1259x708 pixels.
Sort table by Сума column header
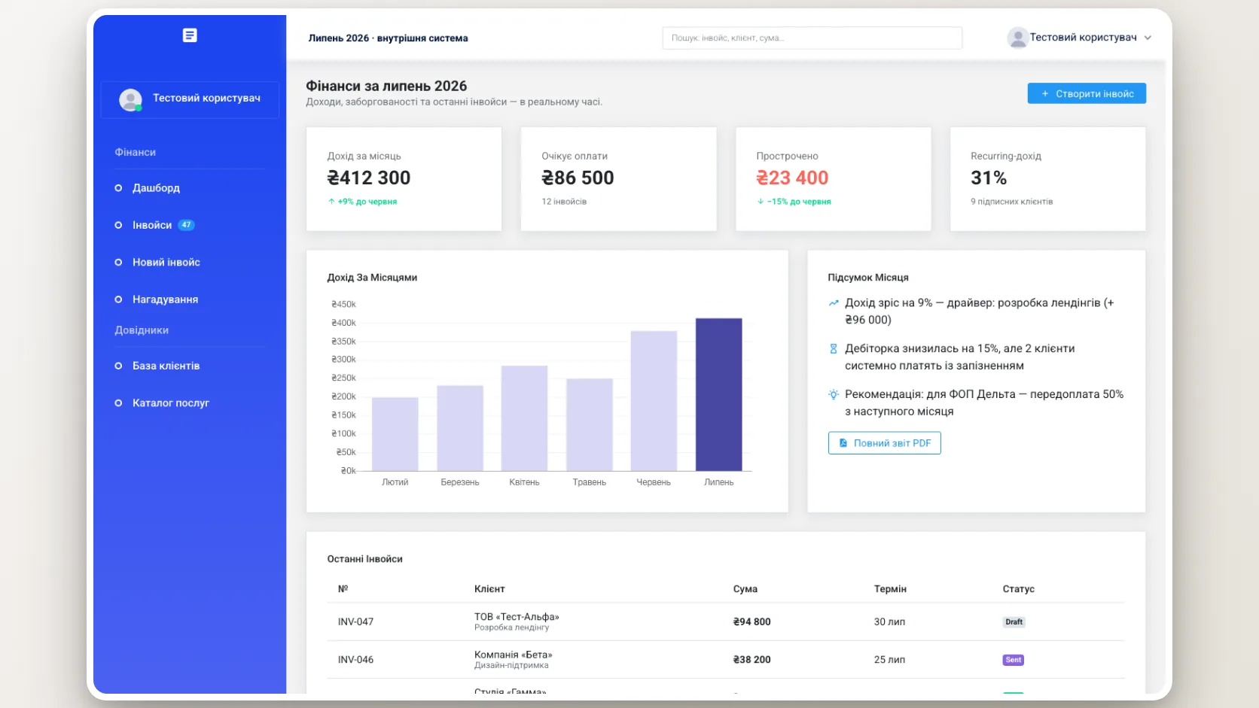[745, 589]
